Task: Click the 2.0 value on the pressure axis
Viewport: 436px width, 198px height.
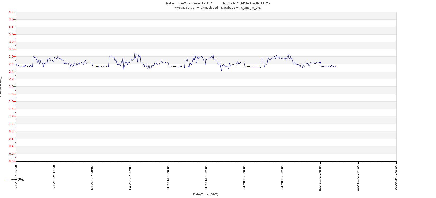Action: [11, 87]
